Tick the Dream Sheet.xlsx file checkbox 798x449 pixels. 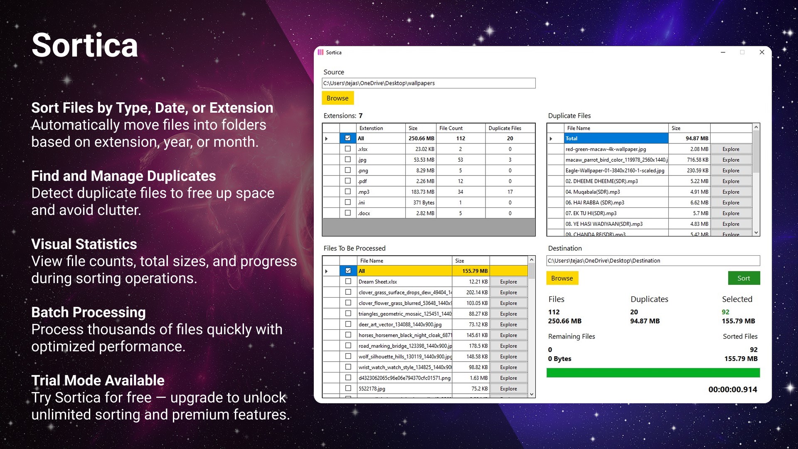348,281
